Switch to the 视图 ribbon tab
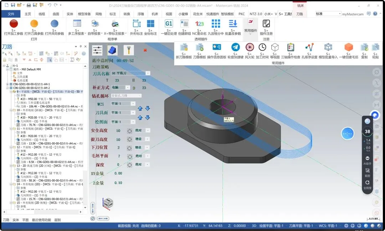Screen dimensions: 385x231 [x=169, y=14]
